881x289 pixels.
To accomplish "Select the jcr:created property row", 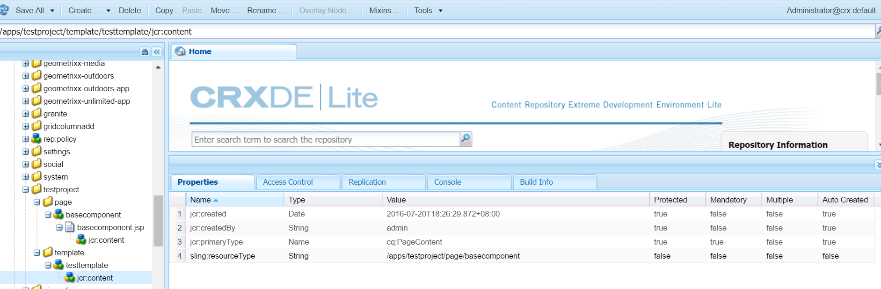I will [522, 214].
